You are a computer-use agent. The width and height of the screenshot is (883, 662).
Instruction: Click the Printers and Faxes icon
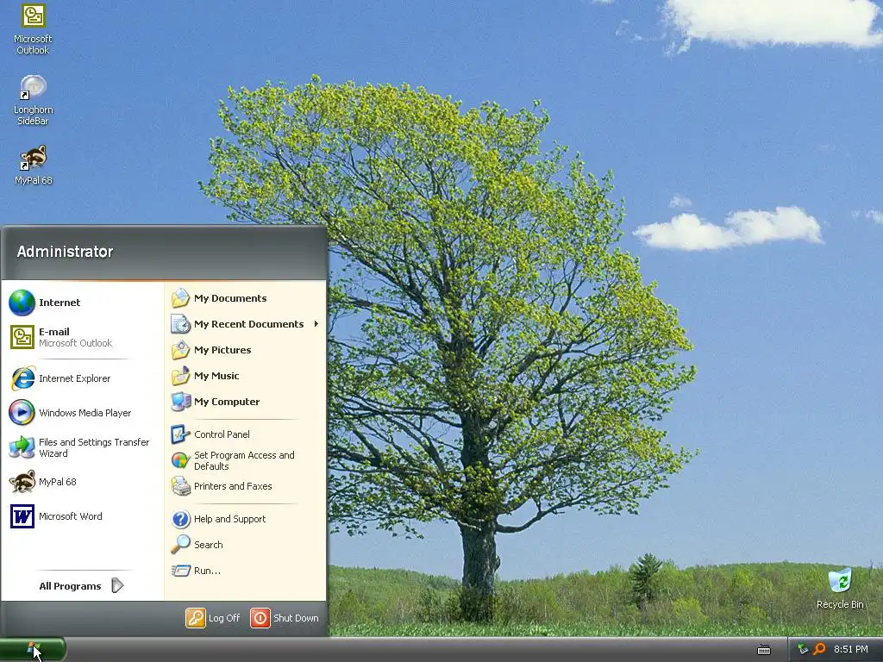click(x=180, y=486)
